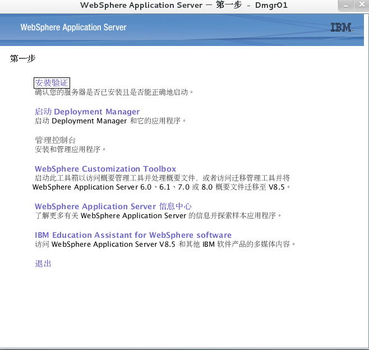Open IBM Education Assistant for WebSphere software
Image resolution: width=369 pixels, height=350 pixels.
[x=133, y=235]
